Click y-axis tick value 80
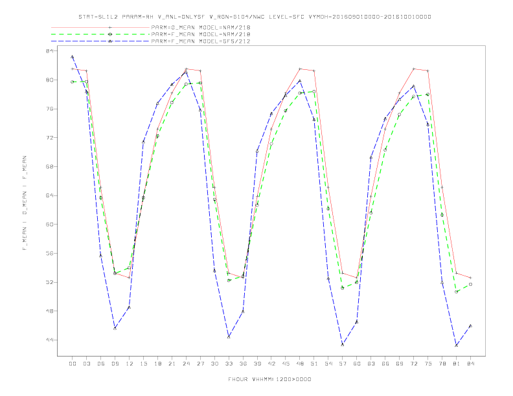The image size is (513, 396). pos(49,80)
